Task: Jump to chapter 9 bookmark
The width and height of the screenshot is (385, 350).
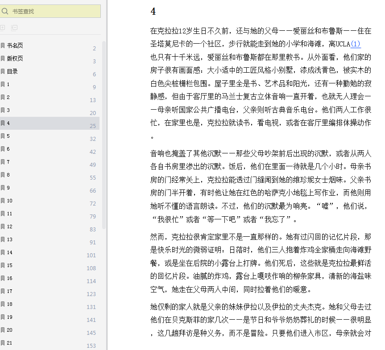Action: [x=49, y=188]
